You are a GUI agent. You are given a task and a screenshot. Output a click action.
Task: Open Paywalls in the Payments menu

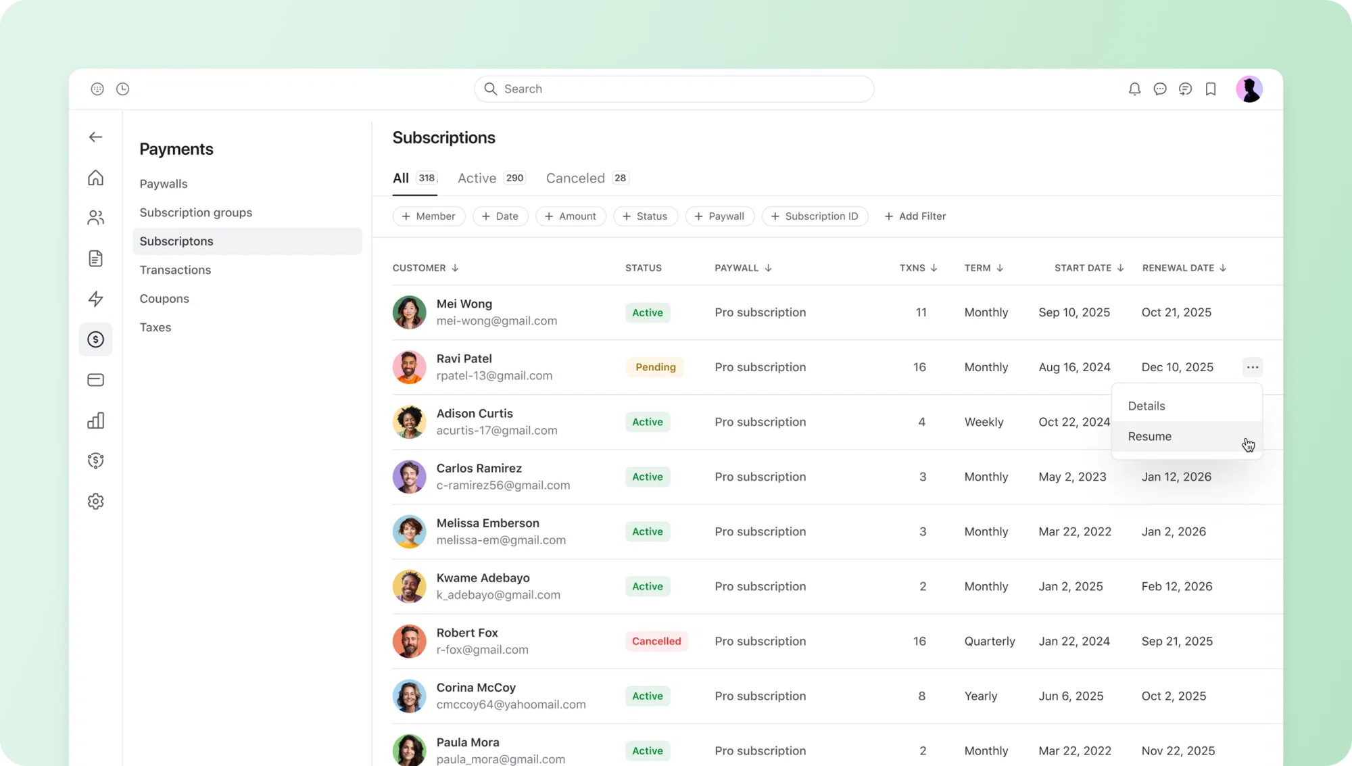[x=164, y=184]
